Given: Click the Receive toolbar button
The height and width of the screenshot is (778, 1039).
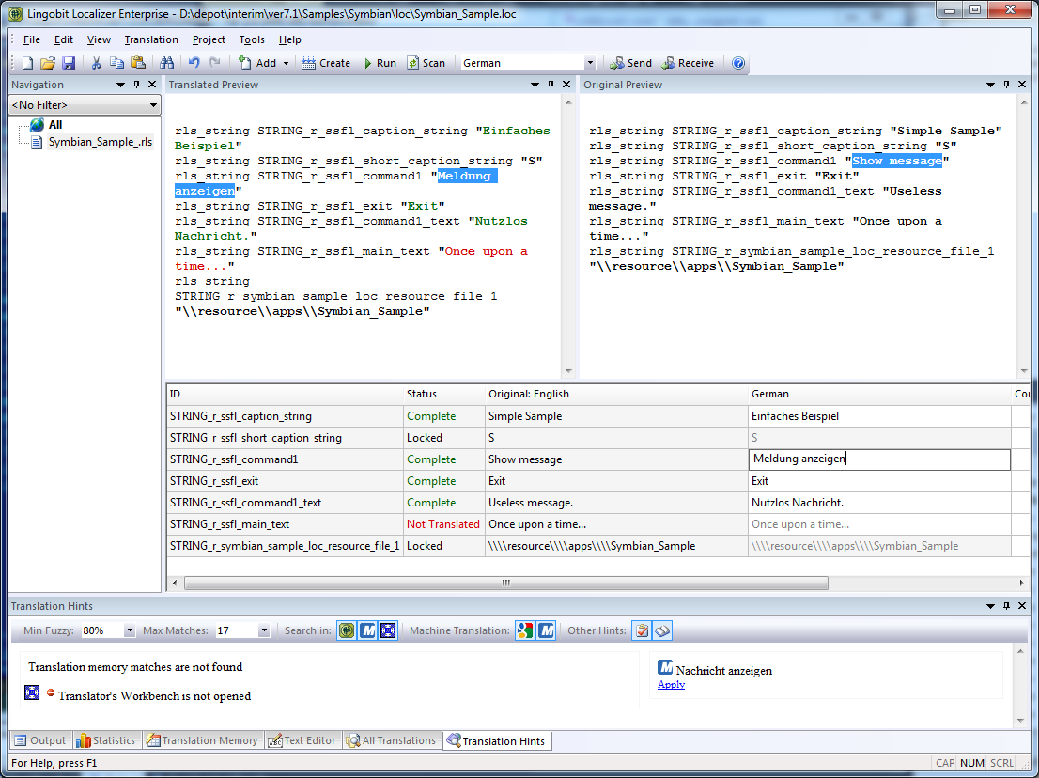Looking at the screenshot, I should [688, 63].
